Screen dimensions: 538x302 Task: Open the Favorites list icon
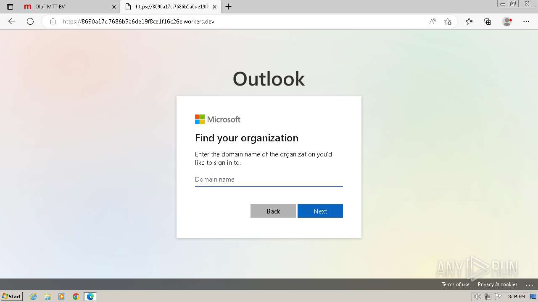click(x=469, y=21)
